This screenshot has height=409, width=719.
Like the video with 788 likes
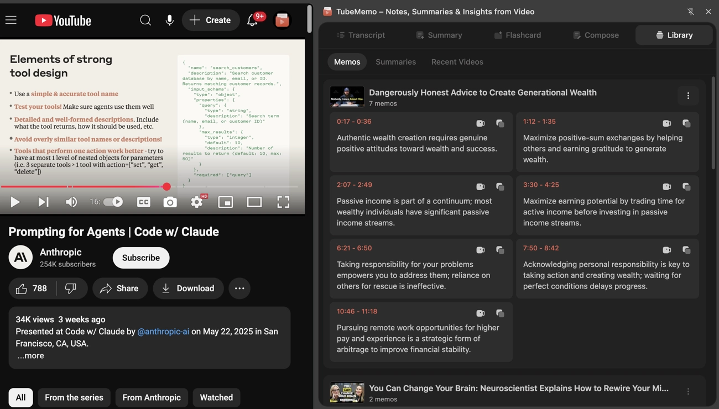point(32,289)
